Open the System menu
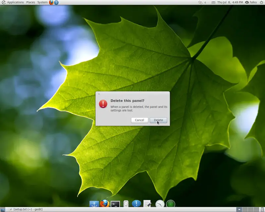The width and height of the screenshot is (265, 212). (42, 2)
